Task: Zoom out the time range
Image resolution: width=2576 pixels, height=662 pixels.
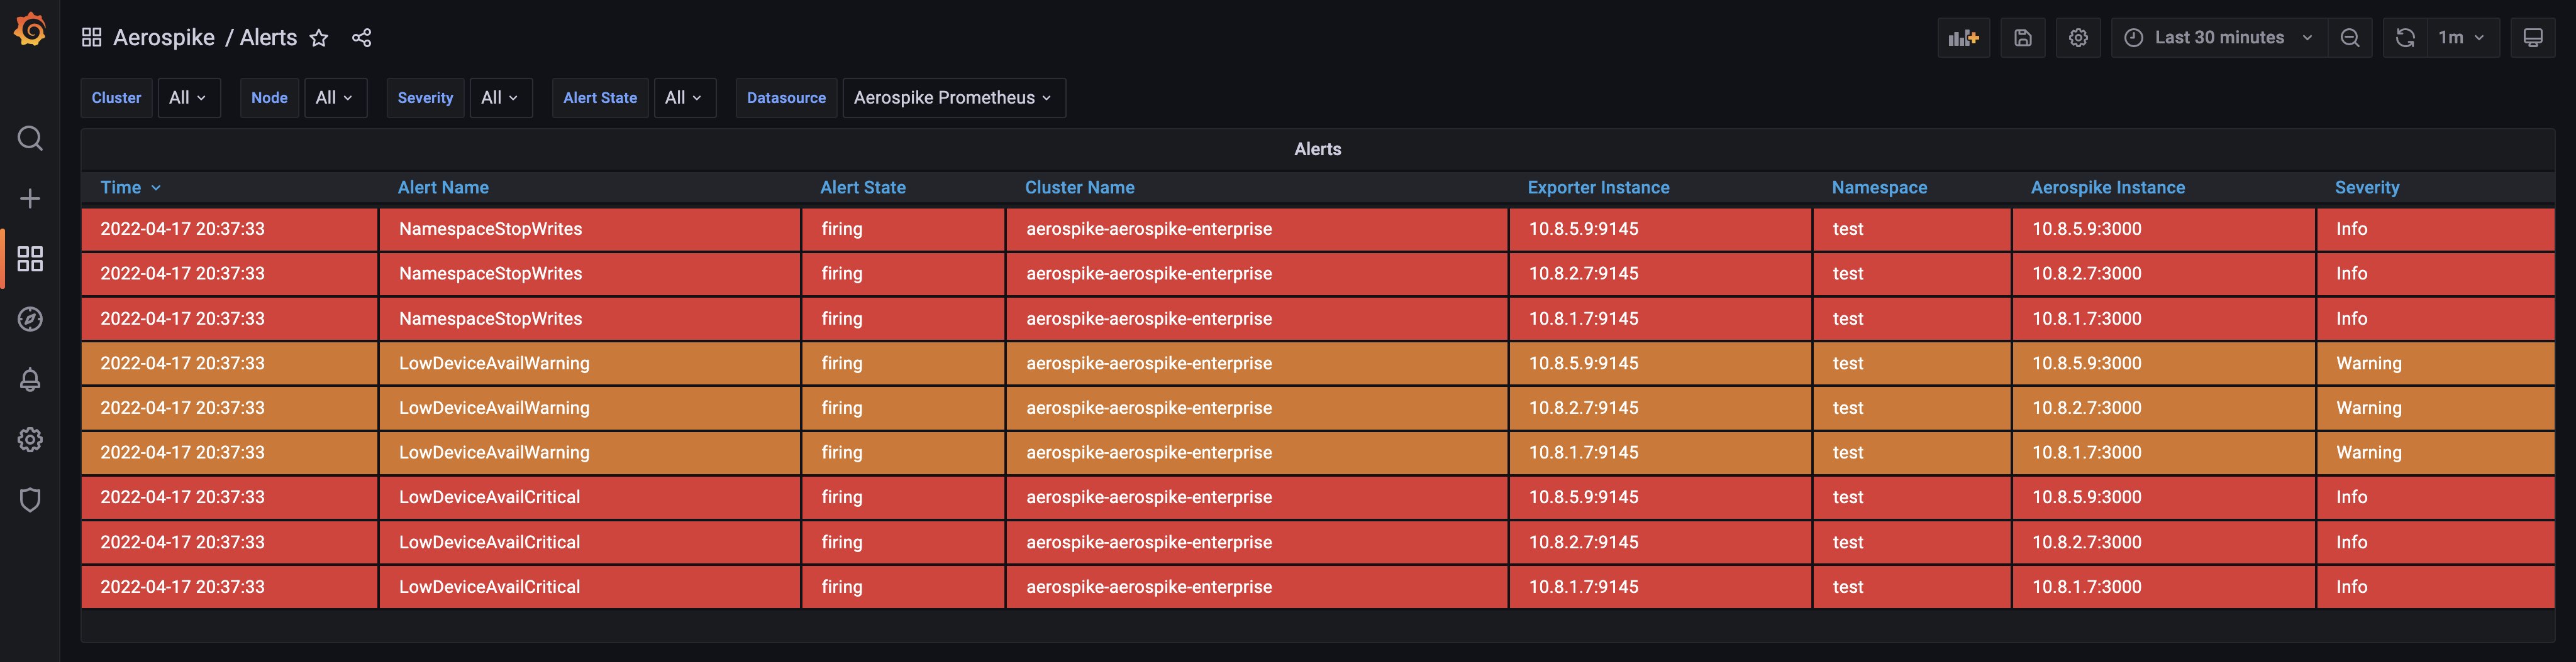Action: click(x=2350, y=38)
